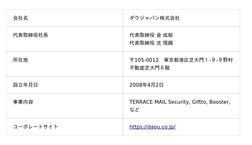Click the word Giftto
The width and height of the screenshot is (252, 145).
pyautogui.click(x=199, y=102)
